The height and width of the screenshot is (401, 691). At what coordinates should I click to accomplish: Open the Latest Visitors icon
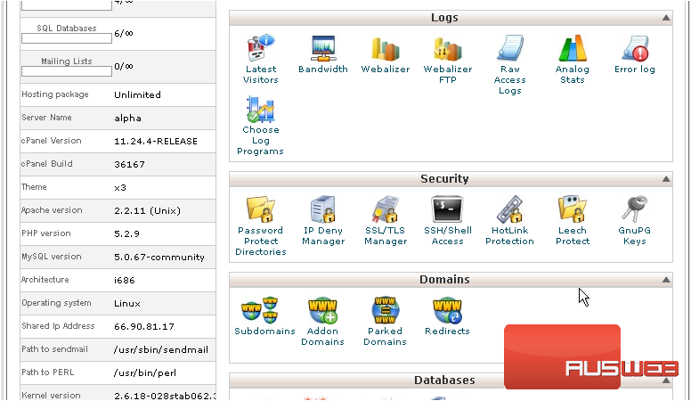click(x=261, y=48)
